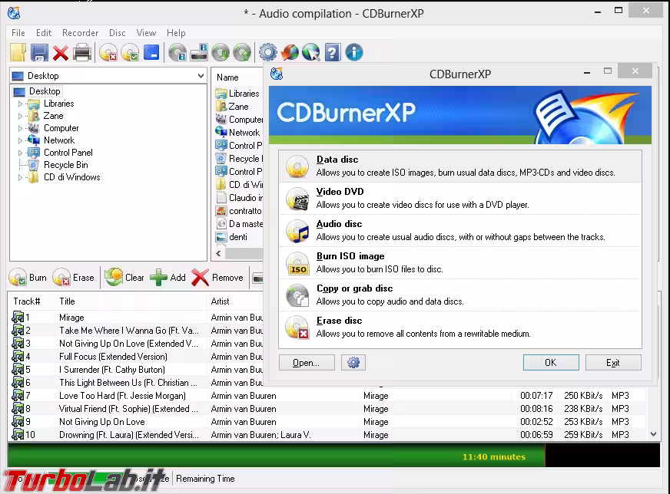
Task: Expand the Computer node in the folder tree
Action: point(18,127)
